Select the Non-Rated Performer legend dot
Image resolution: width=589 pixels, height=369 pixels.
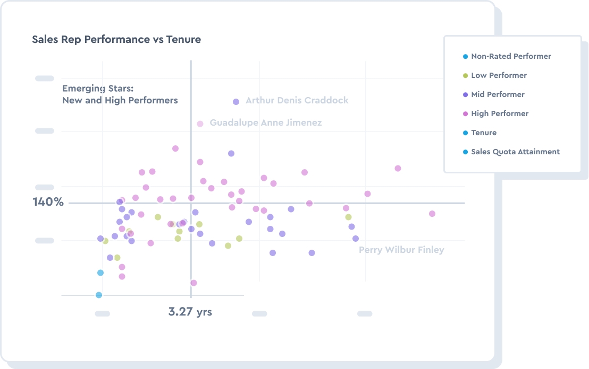coord(466,56)
